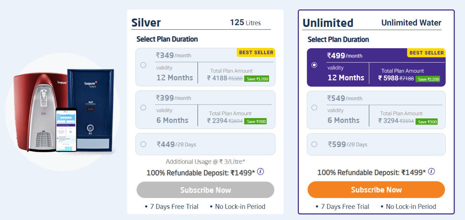
Task: Open the Silver refundable deposit info icon
Action: point(261,172)
